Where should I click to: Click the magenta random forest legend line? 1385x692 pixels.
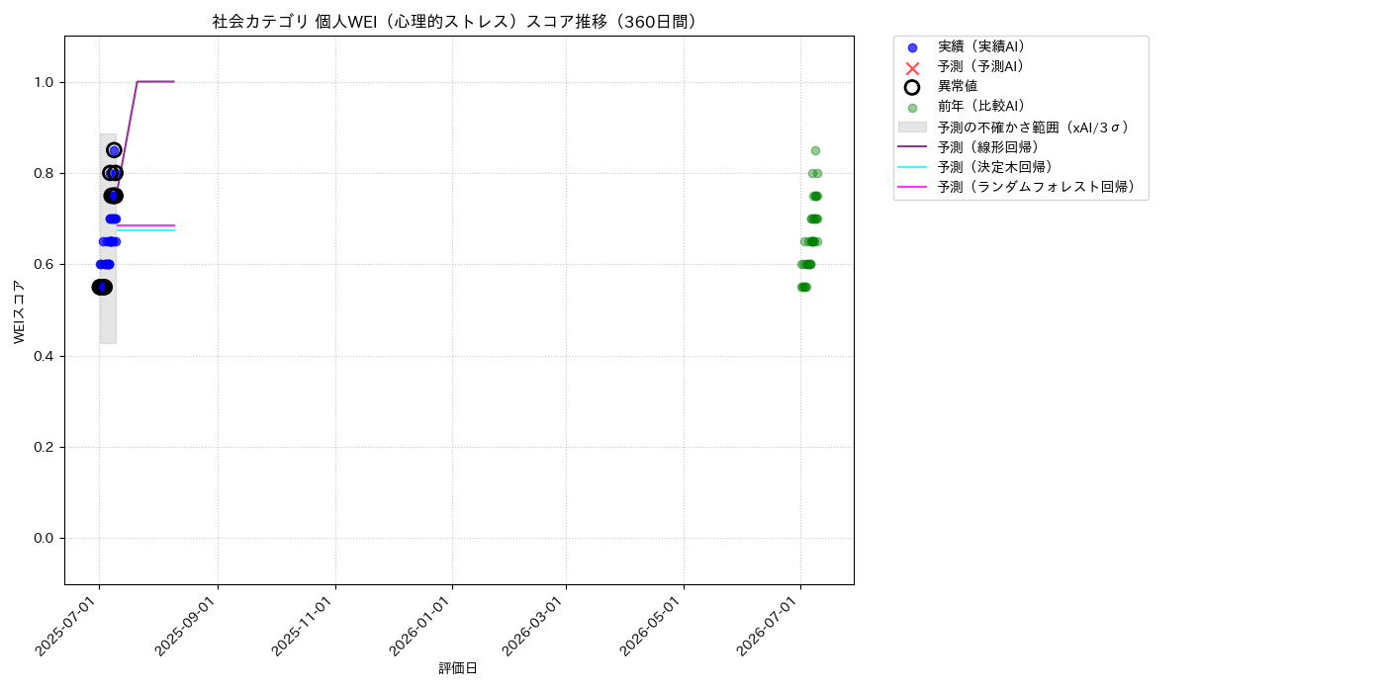click(912, 187)
